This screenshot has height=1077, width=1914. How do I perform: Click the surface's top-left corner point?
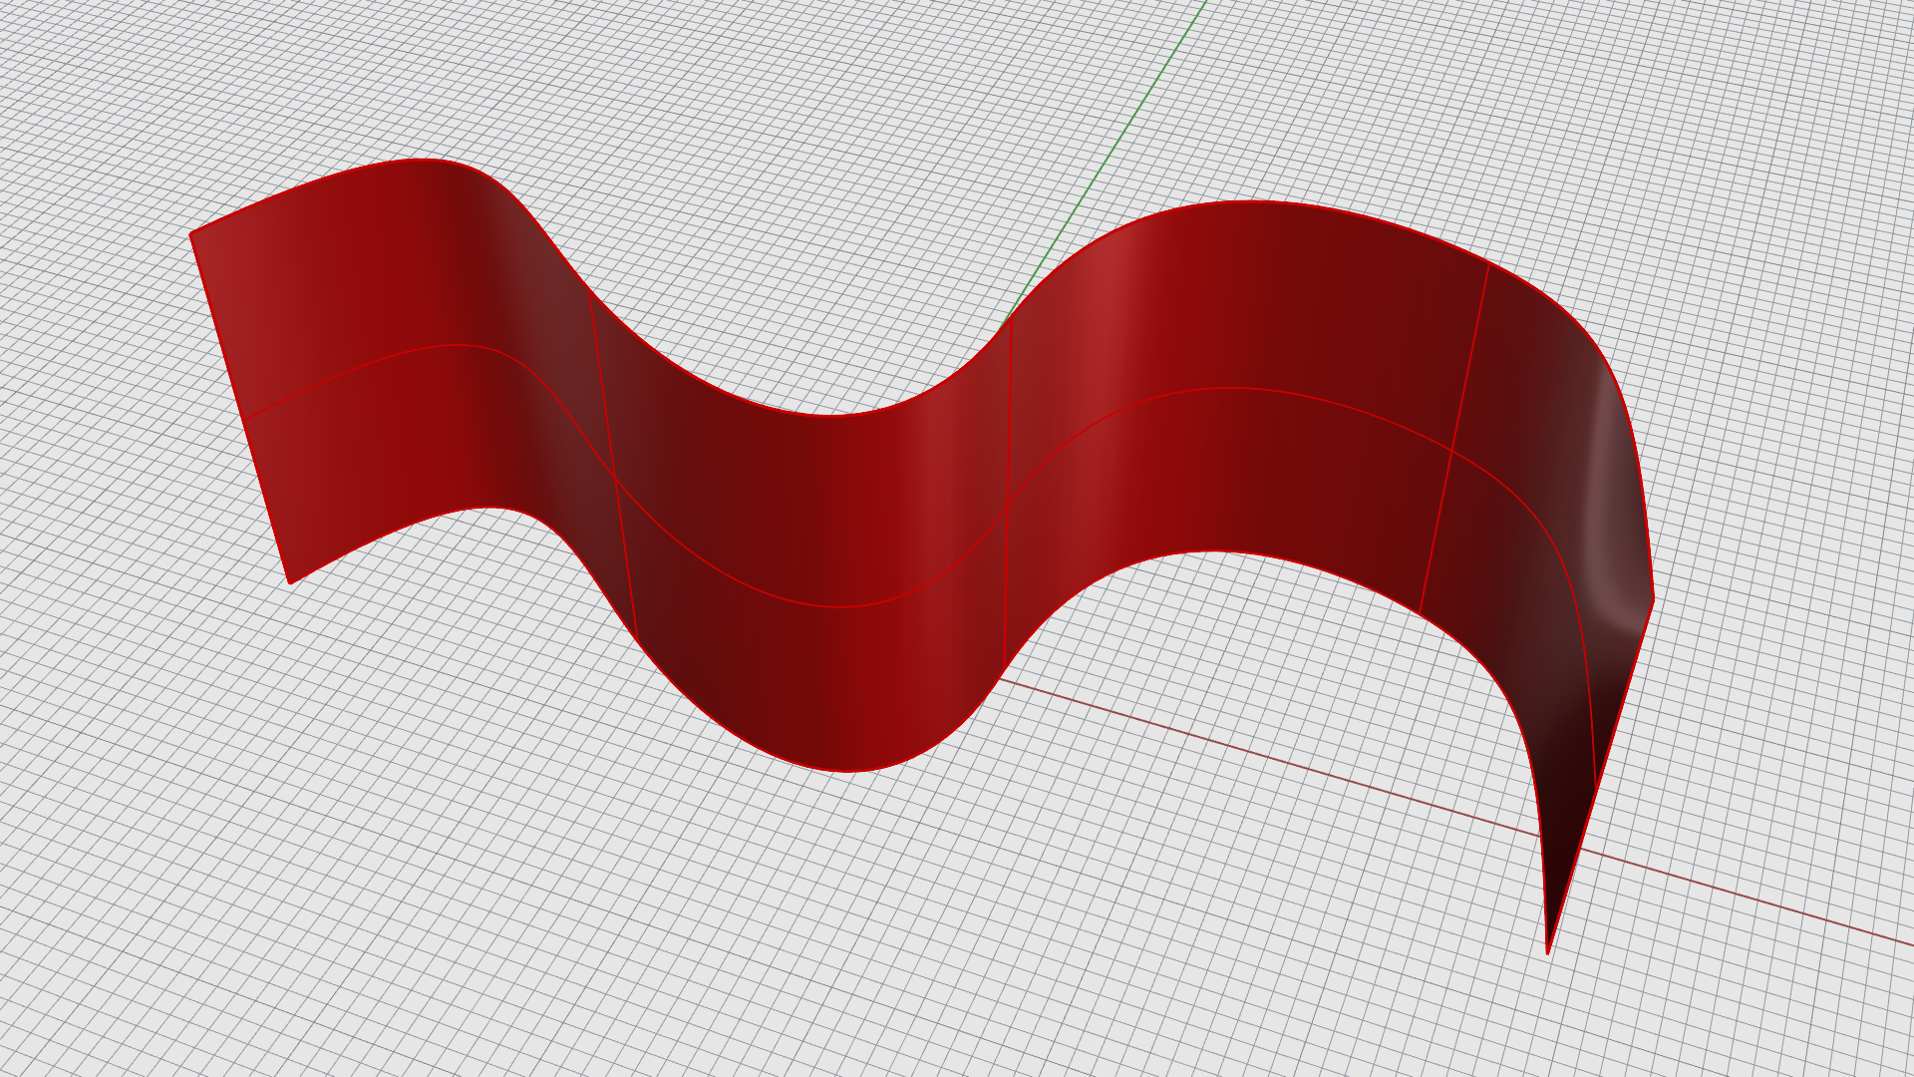pos(190,234)
